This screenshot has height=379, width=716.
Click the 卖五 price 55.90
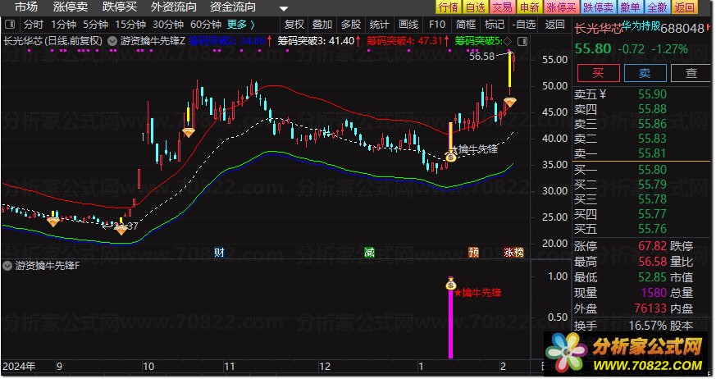pyautogui.click(x=652, y=94)
